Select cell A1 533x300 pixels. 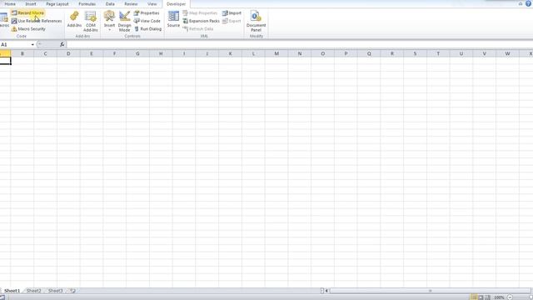5,61
